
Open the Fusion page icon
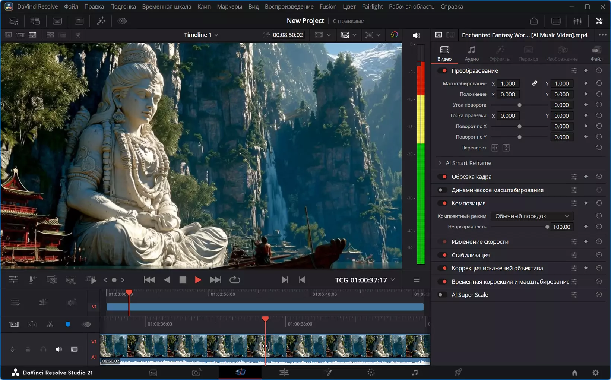tap(327, 372)
